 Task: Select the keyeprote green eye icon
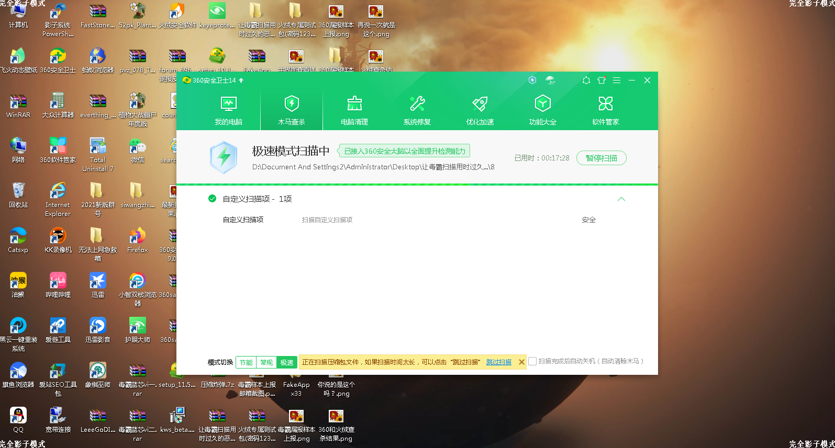217,16
